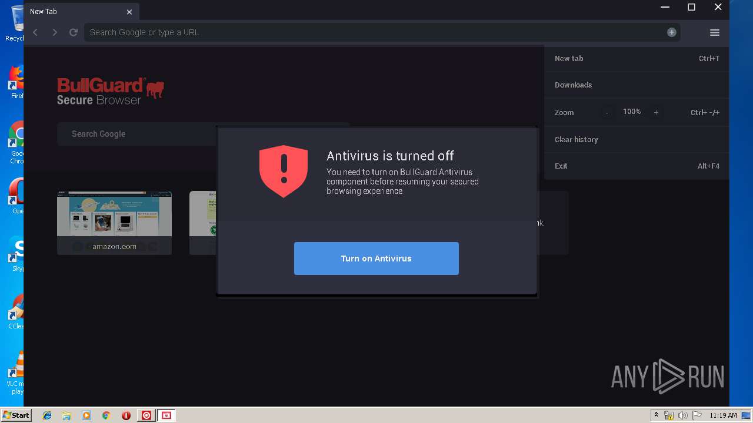
Task: Click the BullGuard Secure Browser logo
Action: 111,92
